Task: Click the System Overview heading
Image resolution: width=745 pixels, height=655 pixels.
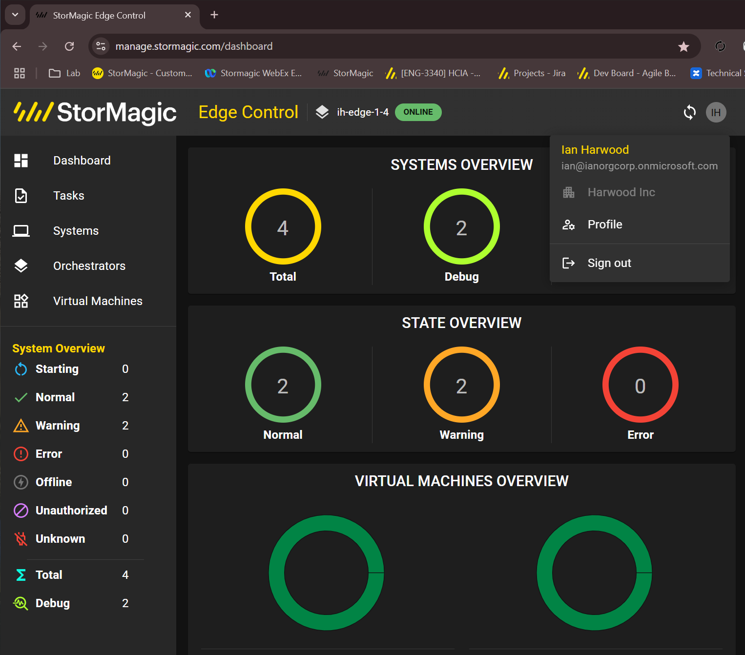Action: pos(59,348)
